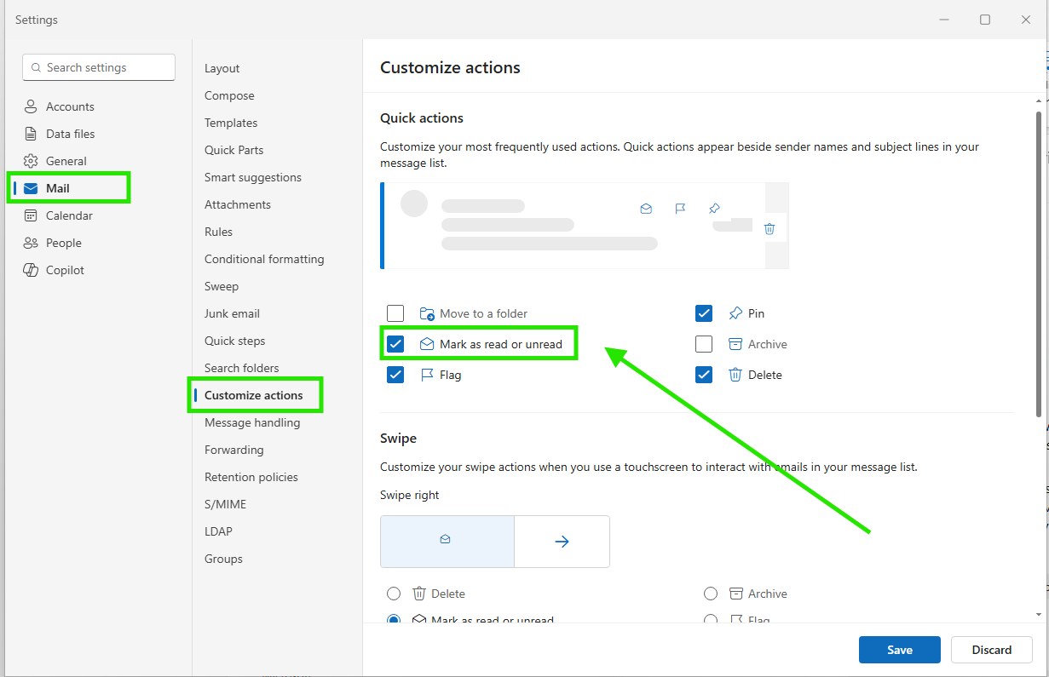Open Retention policies settings
Image resolution: width=1049 pixels, height=677 pixels.
tap(251, 477)
